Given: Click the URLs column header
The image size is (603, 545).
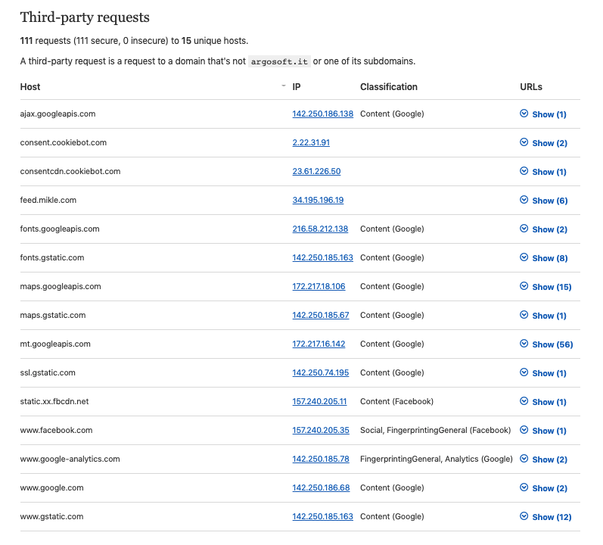Looking at the screenshot, I should [530, 87].
